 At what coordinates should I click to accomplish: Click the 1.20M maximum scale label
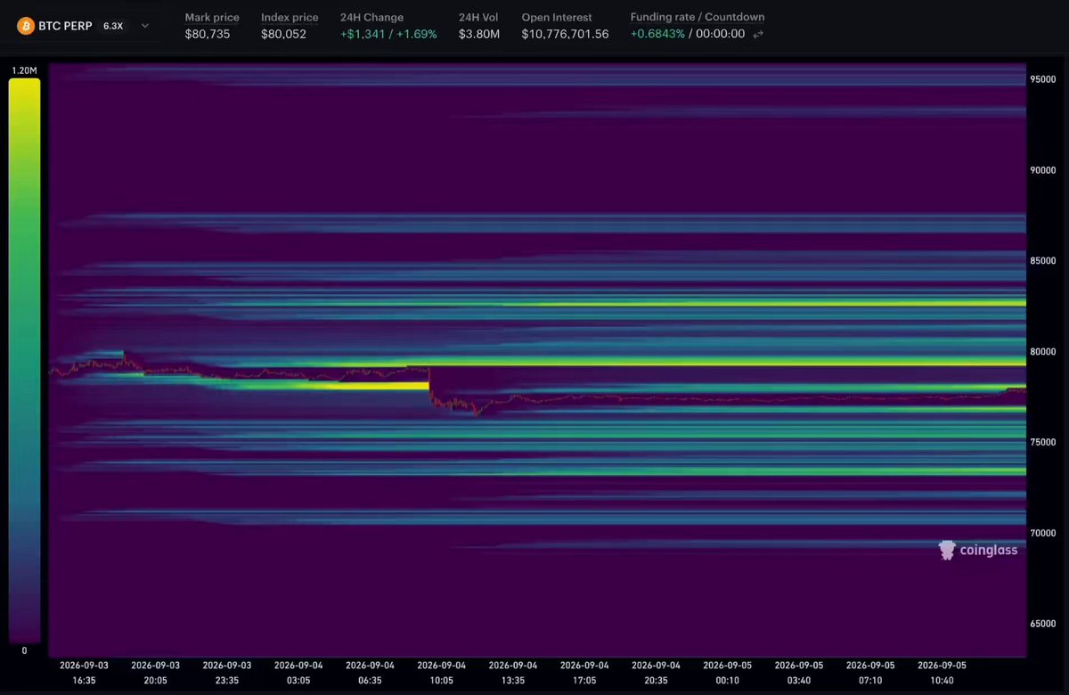click(x=24, y=69)
